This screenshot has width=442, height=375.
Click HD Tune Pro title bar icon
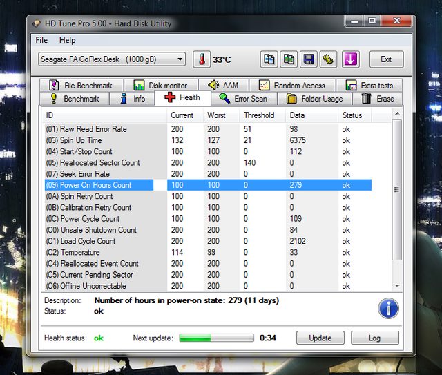tap(37, 23)
